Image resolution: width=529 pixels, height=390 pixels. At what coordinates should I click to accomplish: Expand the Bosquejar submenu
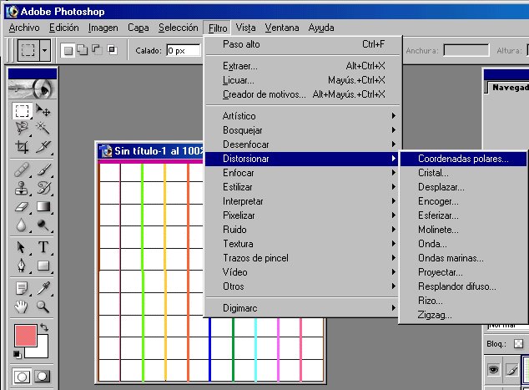[302, 130]
